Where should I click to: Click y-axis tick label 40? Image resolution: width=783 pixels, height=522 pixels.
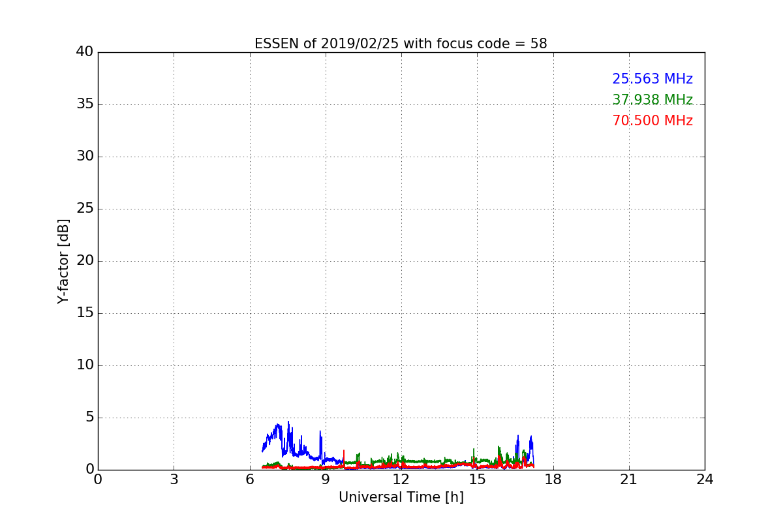click(x=85, y=52)
